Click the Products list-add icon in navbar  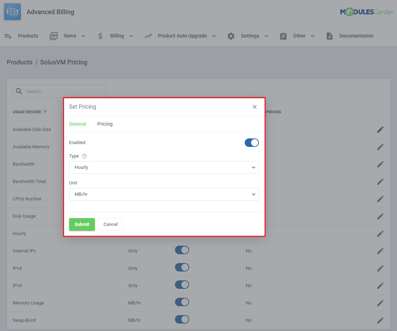click(8, 36)
